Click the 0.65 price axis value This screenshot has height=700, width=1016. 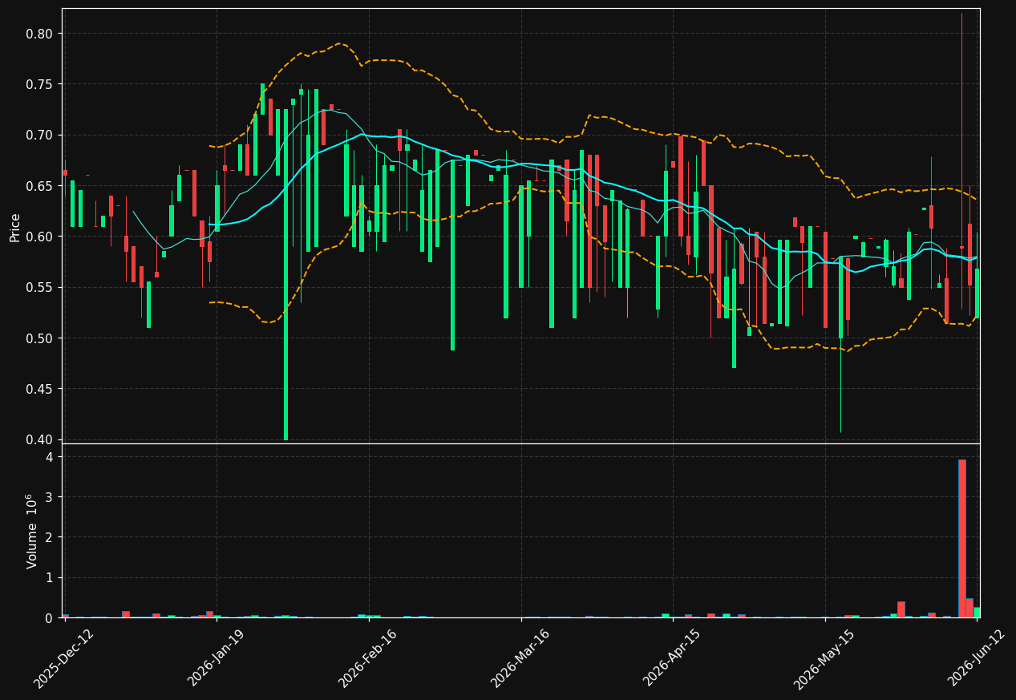(39, 186)
